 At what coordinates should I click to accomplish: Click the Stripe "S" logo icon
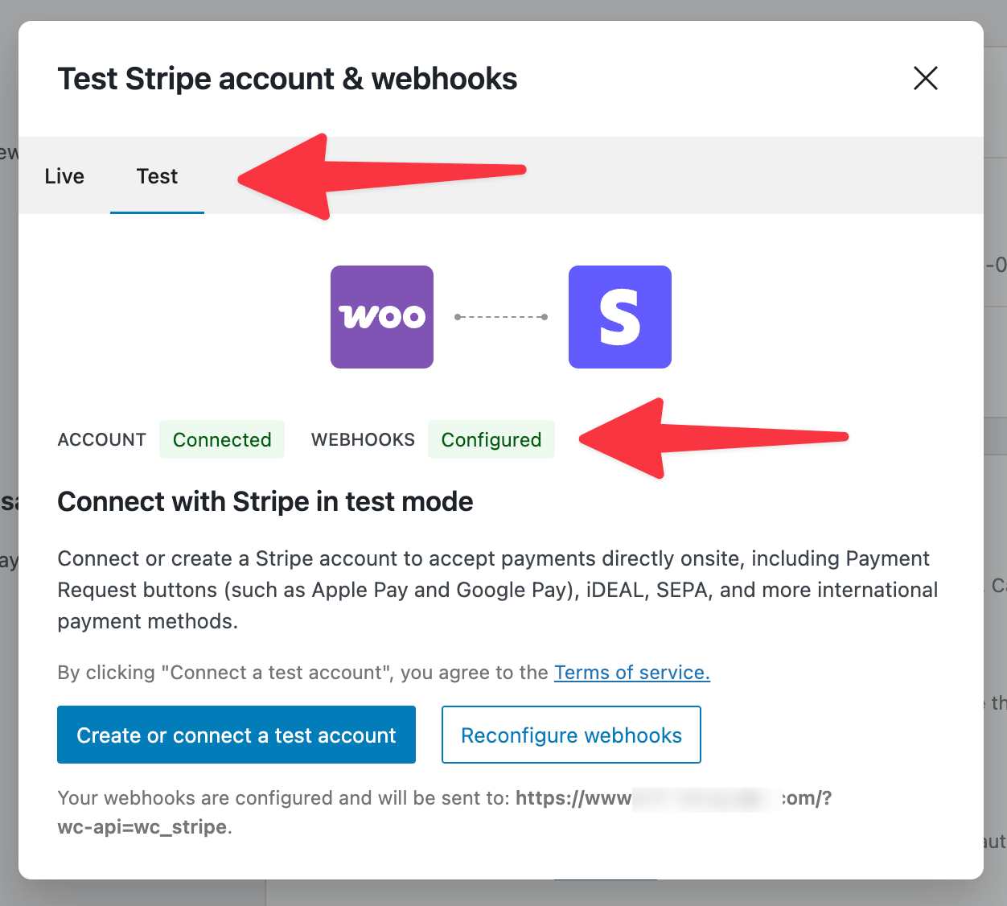click(x=619, y=316)
